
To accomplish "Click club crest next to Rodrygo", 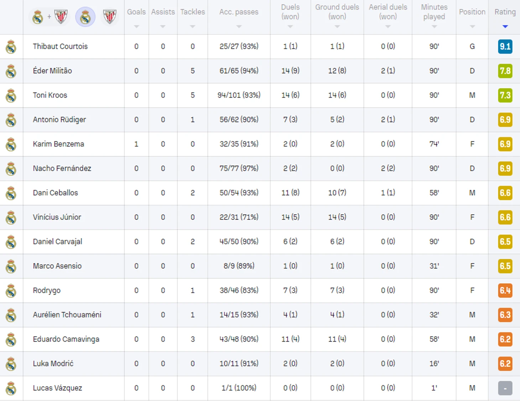I will 11,291.
